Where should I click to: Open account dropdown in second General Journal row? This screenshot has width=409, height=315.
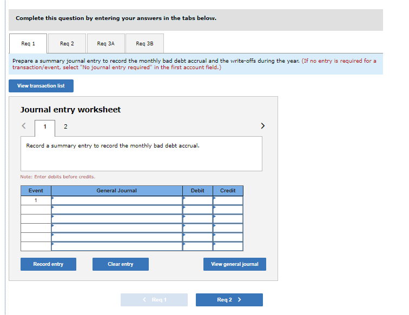(117, 210)
